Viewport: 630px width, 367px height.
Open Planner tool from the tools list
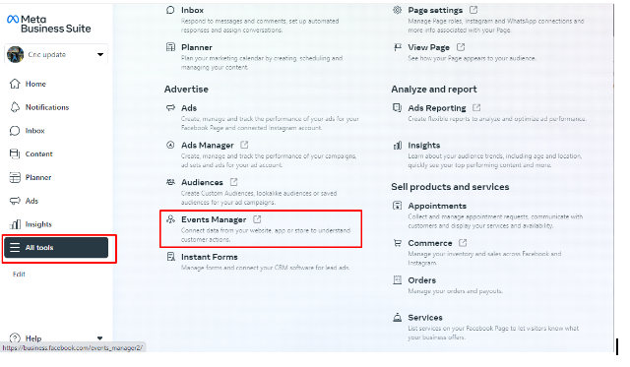197,47
